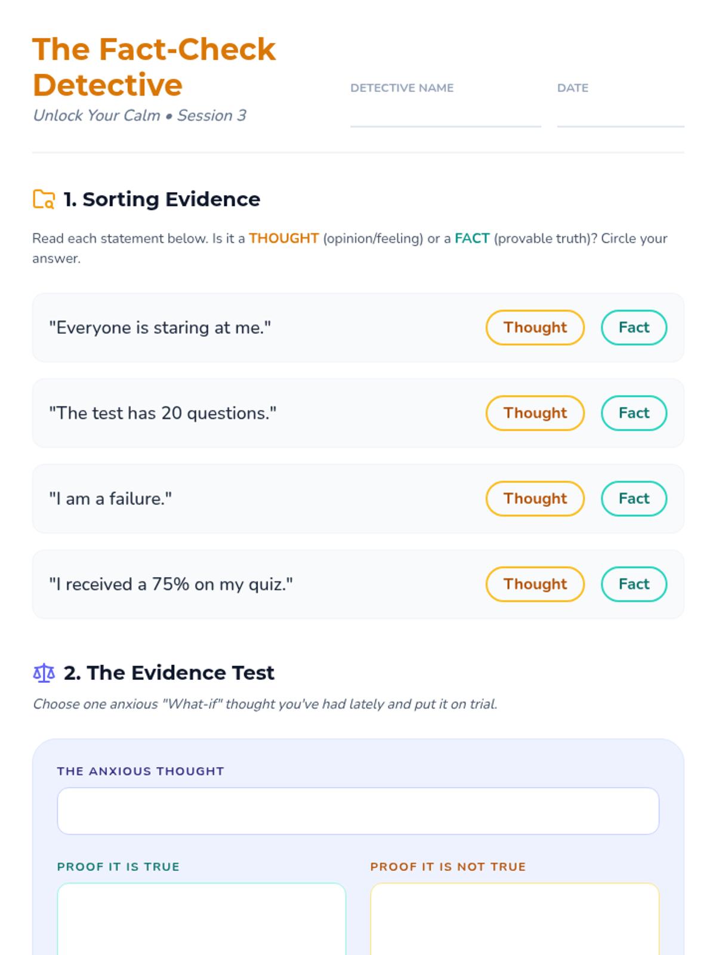The width and height of the screenshot is (716, 955).
Task: Click the Fact-Check Detective title
Action: tap(154, 67)
